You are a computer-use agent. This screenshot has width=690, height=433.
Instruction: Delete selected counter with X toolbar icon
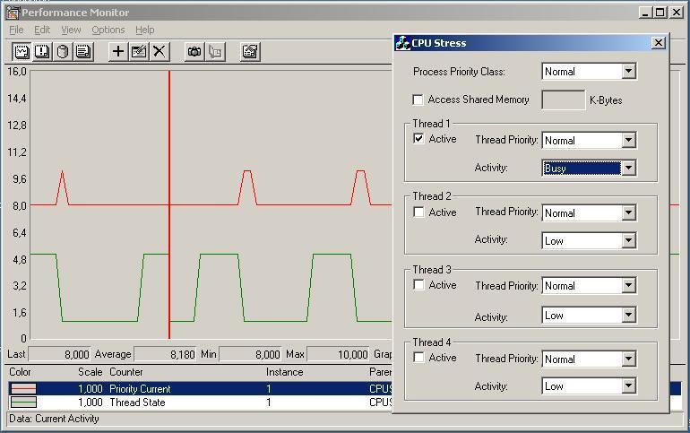160,51
